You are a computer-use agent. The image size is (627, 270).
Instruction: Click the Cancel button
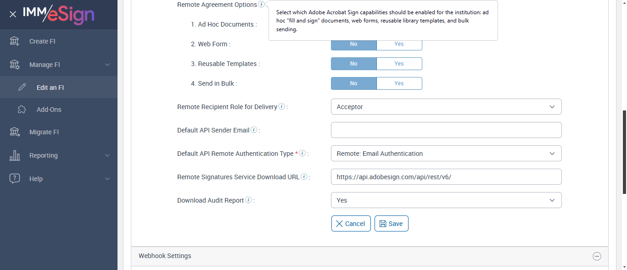click(351, 224)
